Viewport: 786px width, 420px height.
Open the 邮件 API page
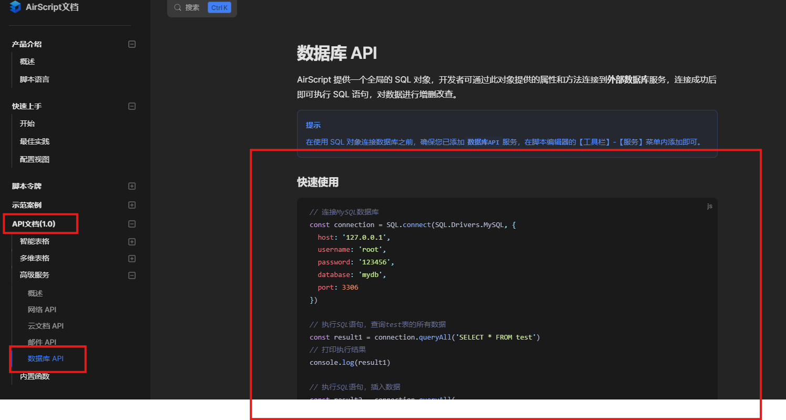[x=42, y=342]
